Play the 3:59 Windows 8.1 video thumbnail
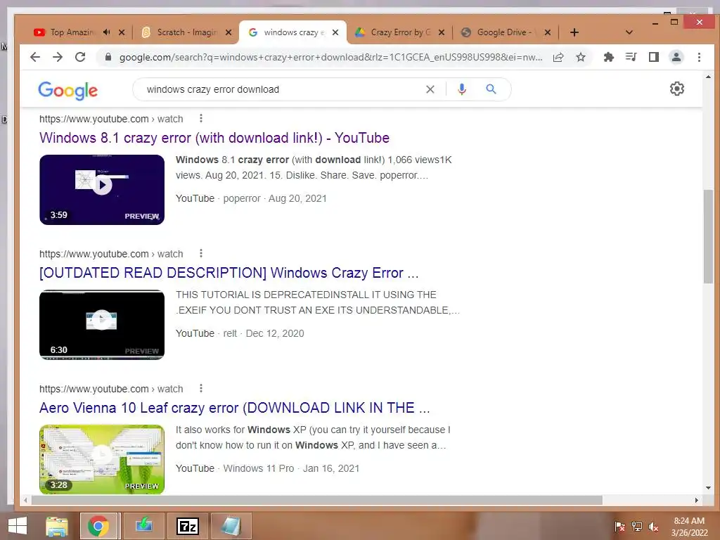Screen dimensions: 720x540 coord(102,190)
